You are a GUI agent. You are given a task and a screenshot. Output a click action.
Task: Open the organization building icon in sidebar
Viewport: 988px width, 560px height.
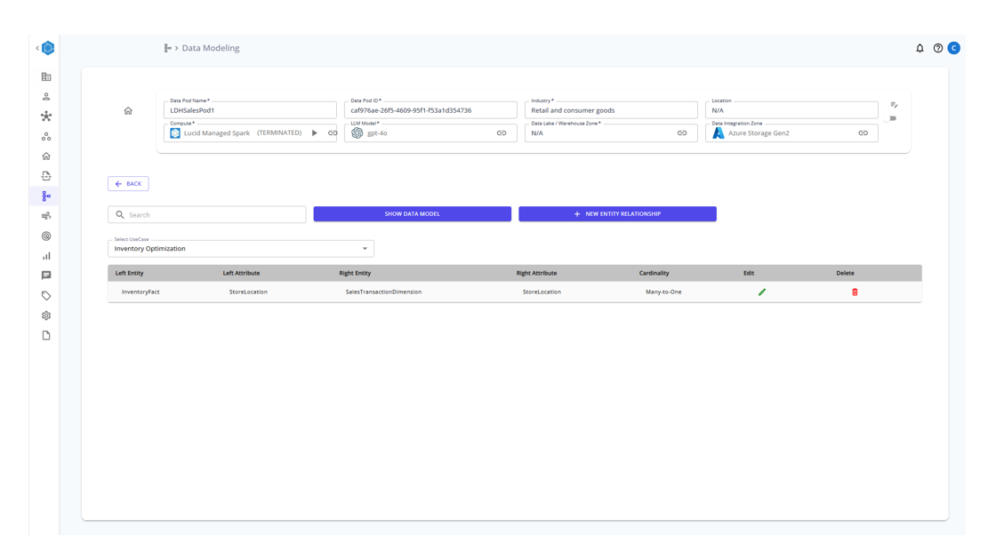point(46,76)
